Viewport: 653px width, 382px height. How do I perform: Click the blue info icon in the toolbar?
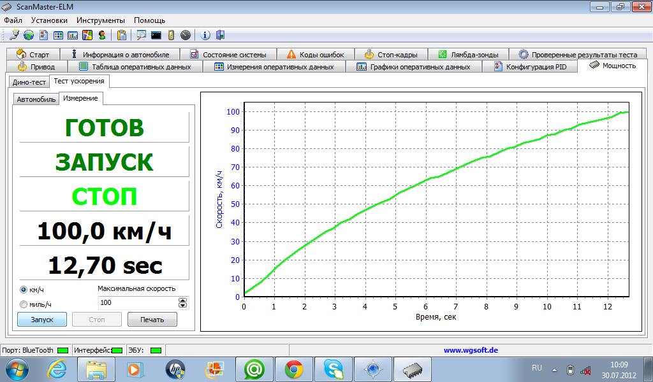click(x=205, y=35)
